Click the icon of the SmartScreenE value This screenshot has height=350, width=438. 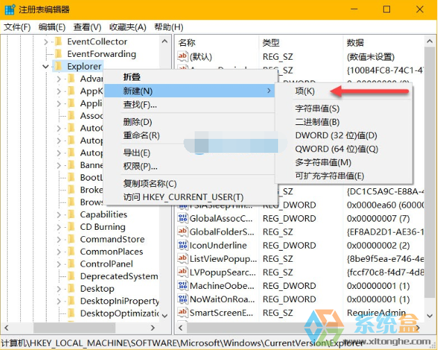[x=183, y=312]
